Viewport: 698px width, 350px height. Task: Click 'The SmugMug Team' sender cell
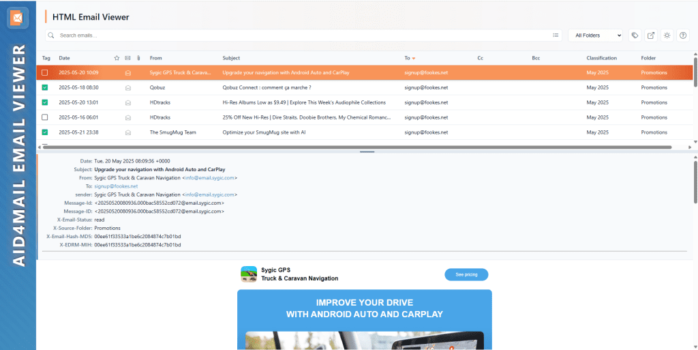[x=172, y=132]
